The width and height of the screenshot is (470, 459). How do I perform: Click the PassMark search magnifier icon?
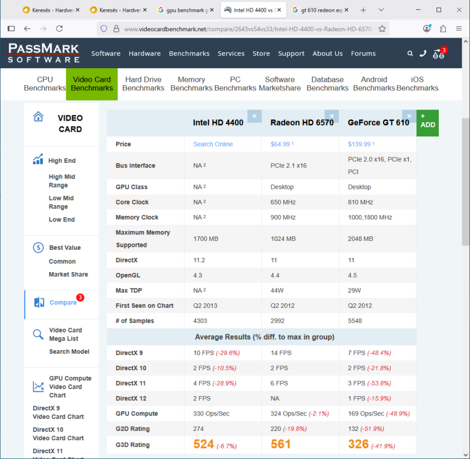410,53
